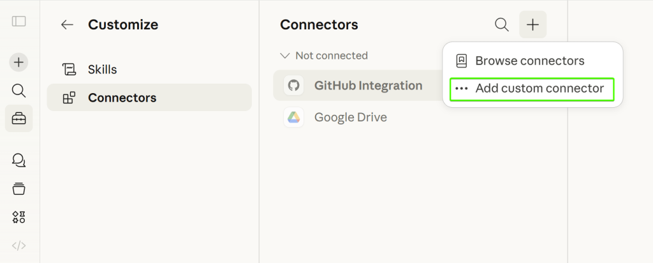Open chats via speech bubble icon

click(x=19, y=160)
